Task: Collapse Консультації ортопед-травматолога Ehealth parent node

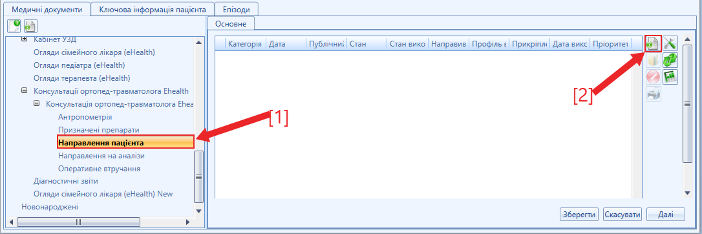Action: [x=24, y=91]
